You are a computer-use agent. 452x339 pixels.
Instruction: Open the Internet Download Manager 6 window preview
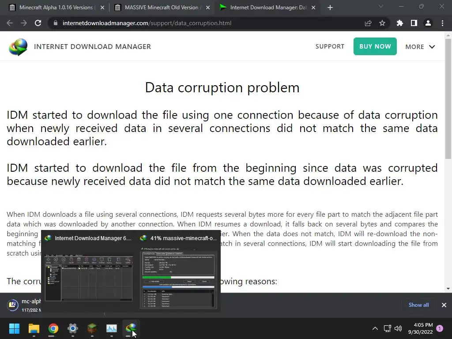pyautogui.click(x=88, y=271)
